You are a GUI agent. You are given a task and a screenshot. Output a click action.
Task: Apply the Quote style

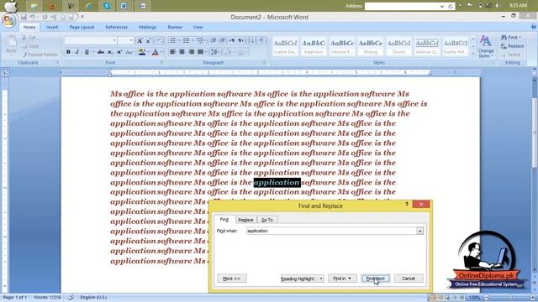[399, 47]
